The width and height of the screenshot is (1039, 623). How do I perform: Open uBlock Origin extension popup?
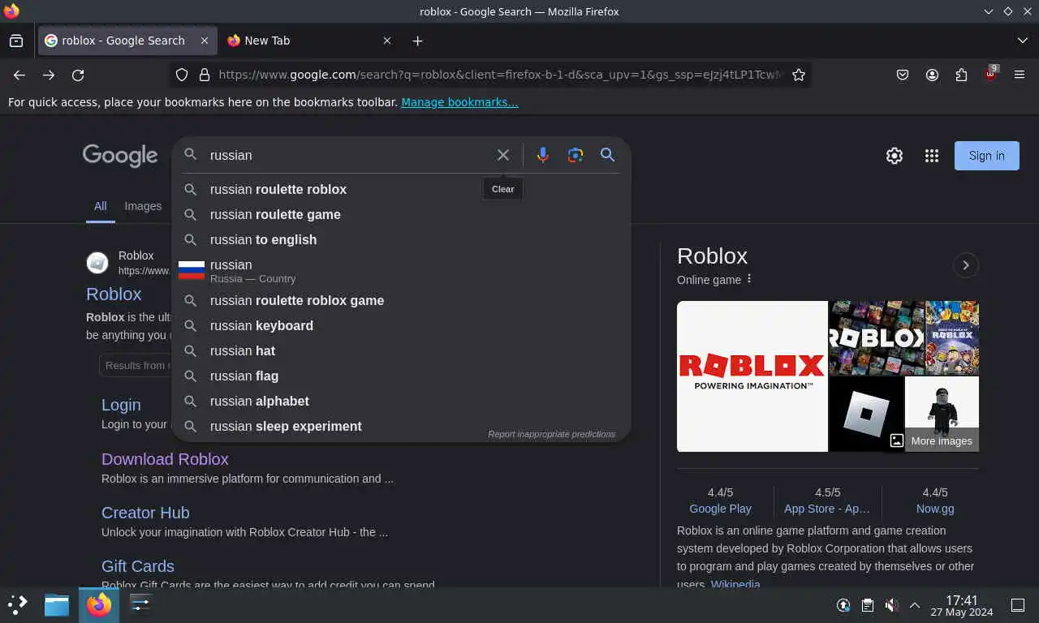pyautogui.click(x=990, y=73)
